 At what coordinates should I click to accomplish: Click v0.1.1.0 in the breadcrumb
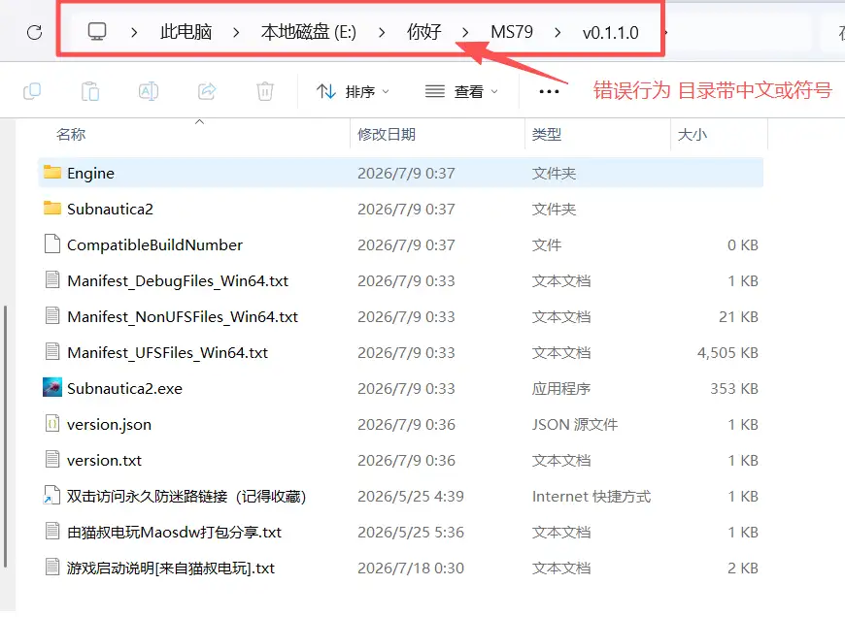pyautogui.click(x=610, y=33)
